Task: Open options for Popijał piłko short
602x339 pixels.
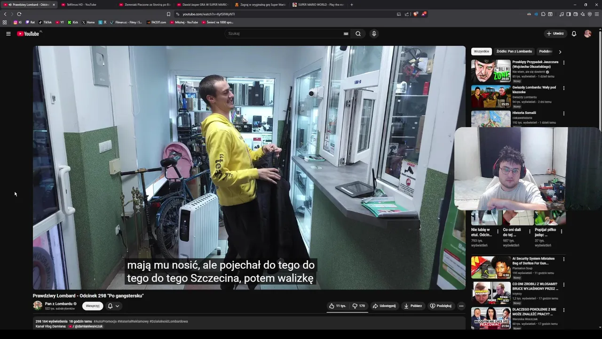Action: (x=561, y=232)
